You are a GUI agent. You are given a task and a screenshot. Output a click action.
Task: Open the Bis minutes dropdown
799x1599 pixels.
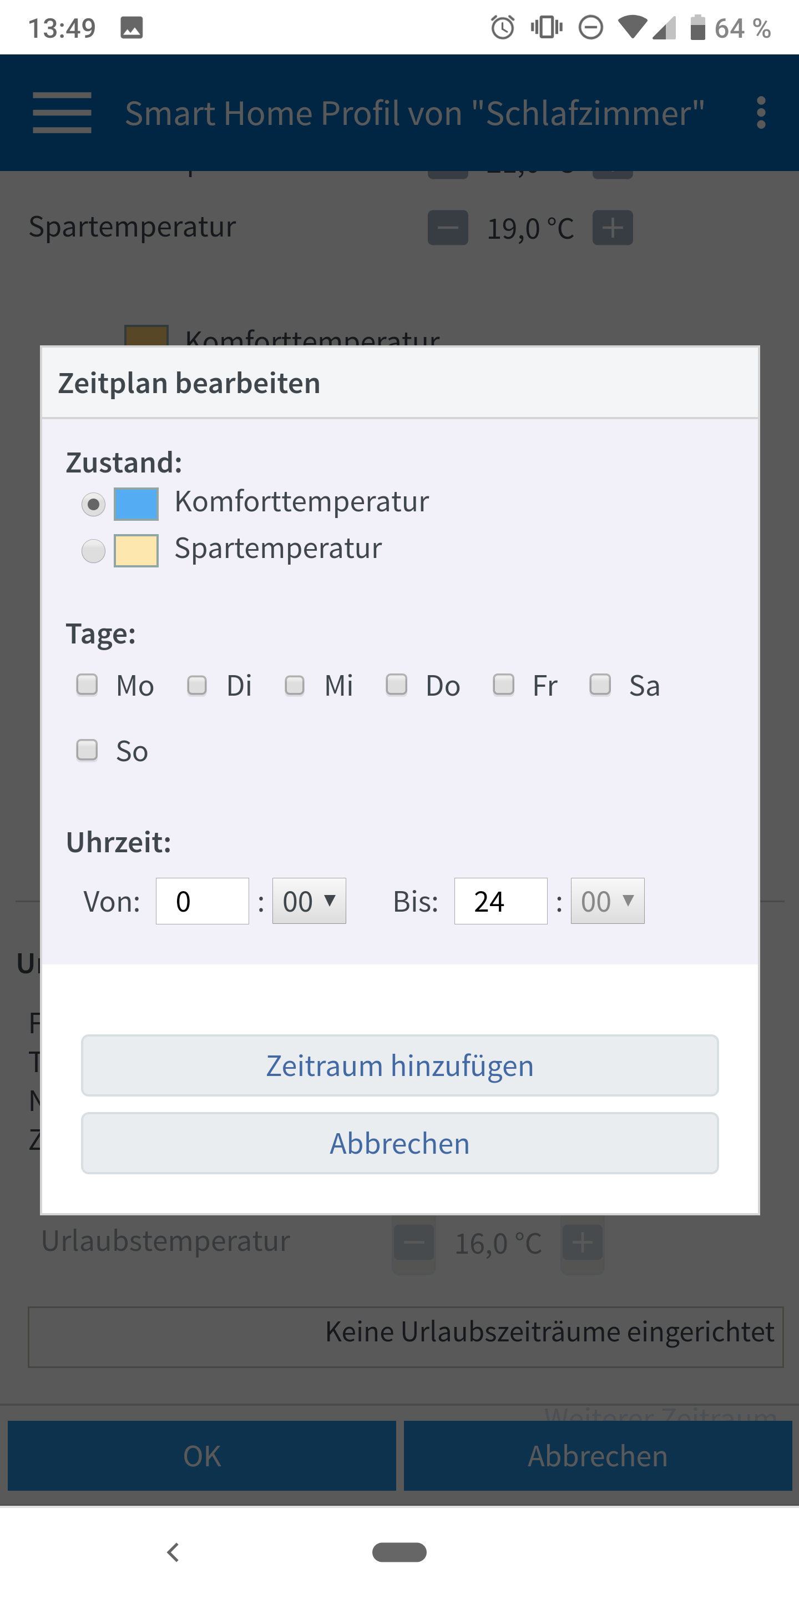(x=608, y=901)
